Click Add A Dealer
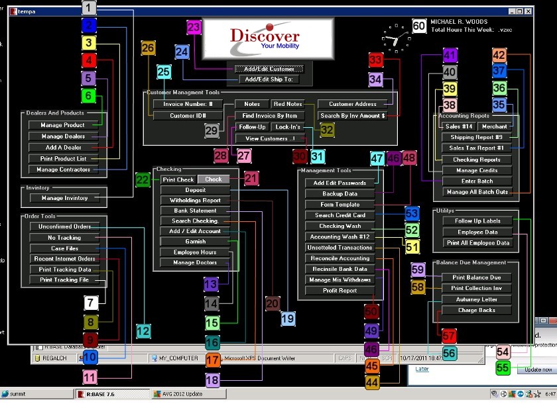 pyautogui.click(x=63, y=148)
